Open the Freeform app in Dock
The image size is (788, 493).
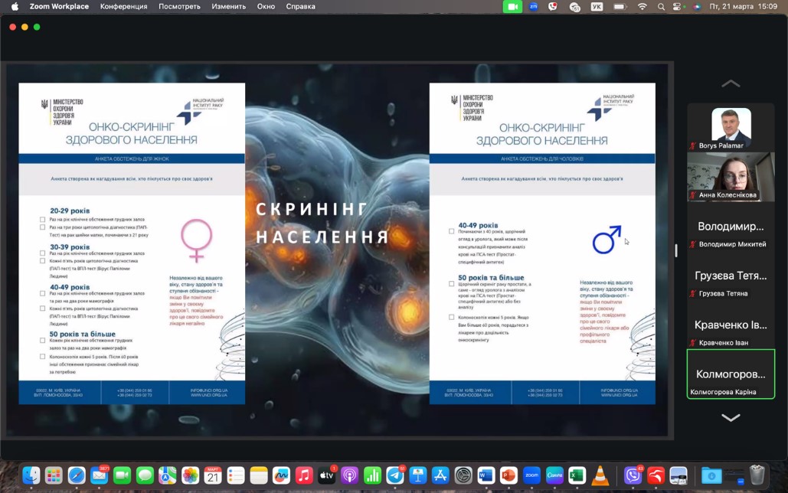[x=281, y=475]
